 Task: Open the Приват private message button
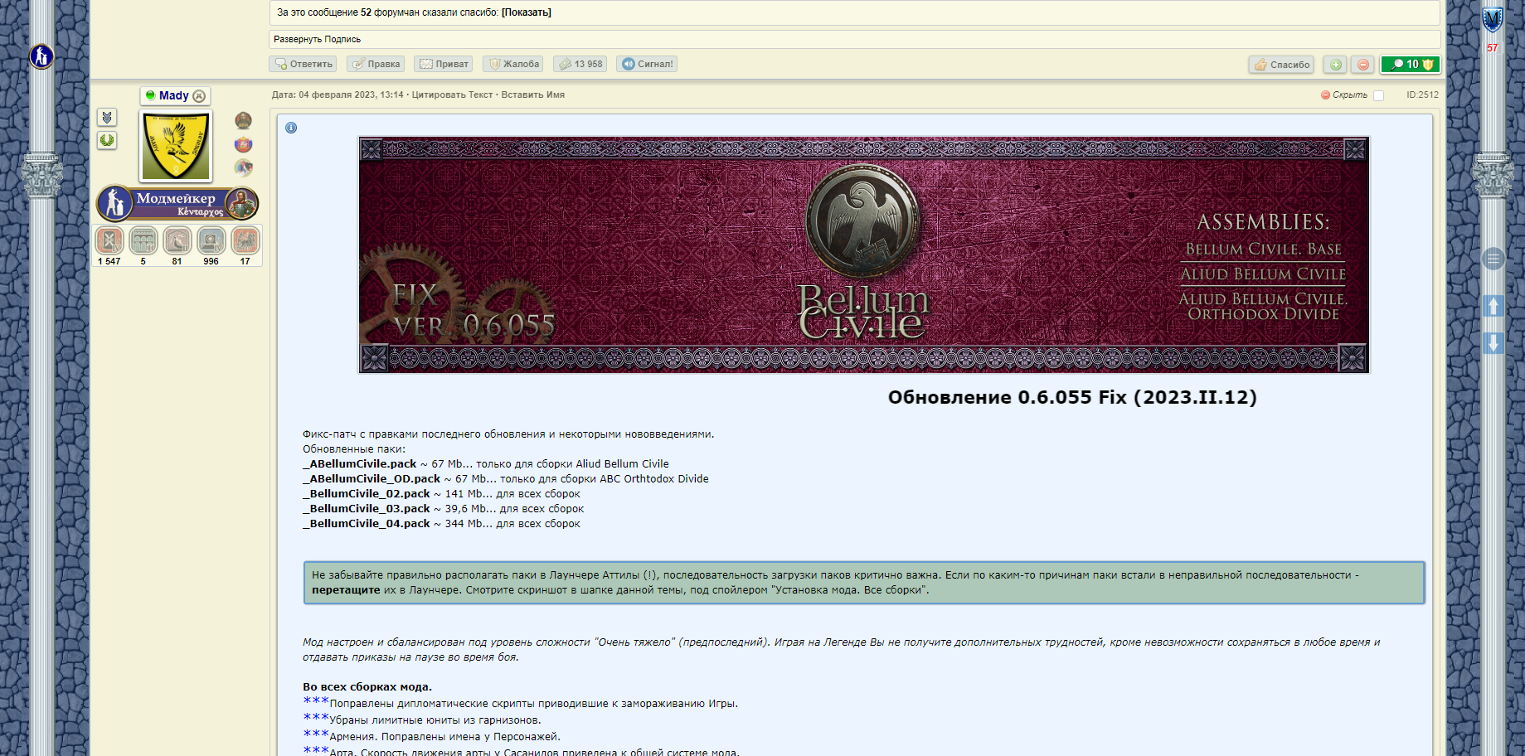point(444,64)
